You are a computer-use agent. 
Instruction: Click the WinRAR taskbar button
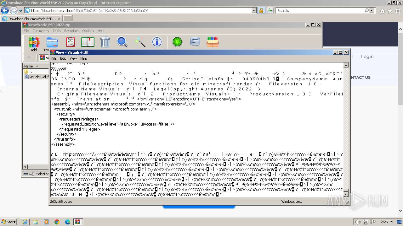tap(78, 222)
